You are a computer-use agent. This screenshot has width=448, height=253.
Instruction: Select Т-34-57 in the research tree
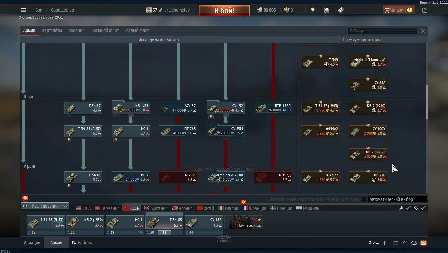tap(83, 108)
